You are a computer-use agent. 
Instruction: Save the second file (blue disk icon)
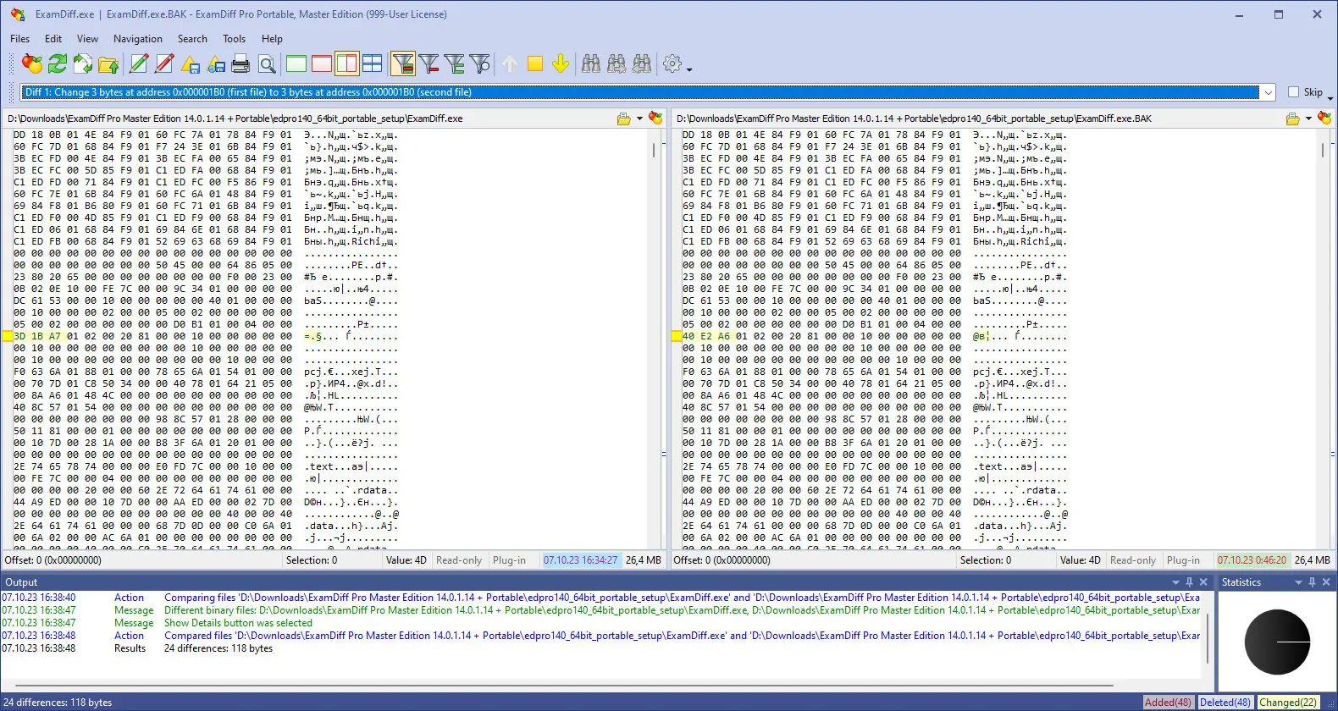216,63
